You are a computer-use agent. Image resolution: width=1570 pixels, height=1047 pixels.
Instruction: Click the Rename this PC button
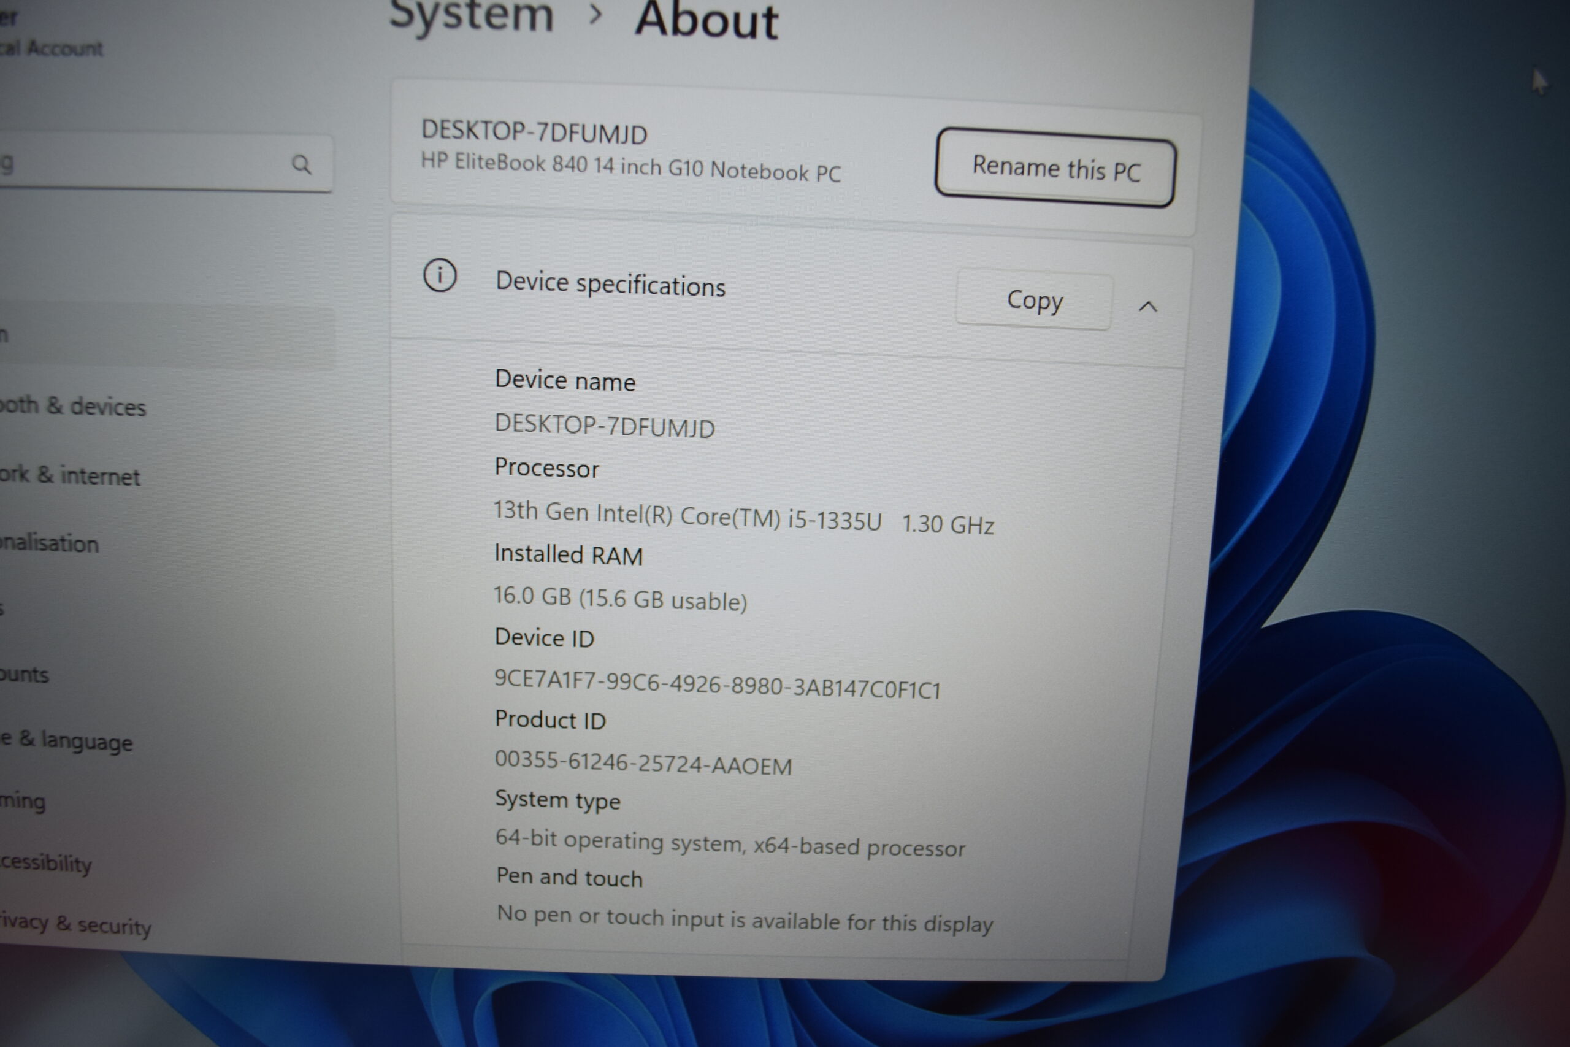[x=1055, y=167]
